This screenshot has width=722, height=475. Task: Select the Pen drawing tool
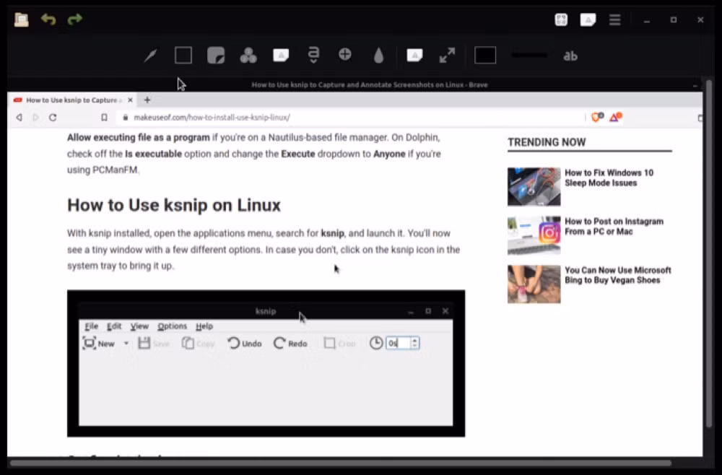(x=151, y=56)
